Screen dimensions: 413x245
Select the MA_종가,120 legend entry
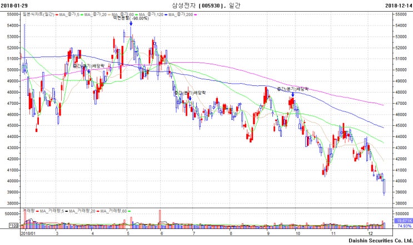pyautogui.click(x=151, y=14)
